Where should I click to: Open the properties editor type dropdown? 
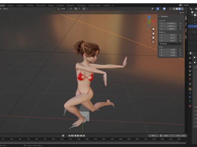pyautogui.click(x=191, y=53)
